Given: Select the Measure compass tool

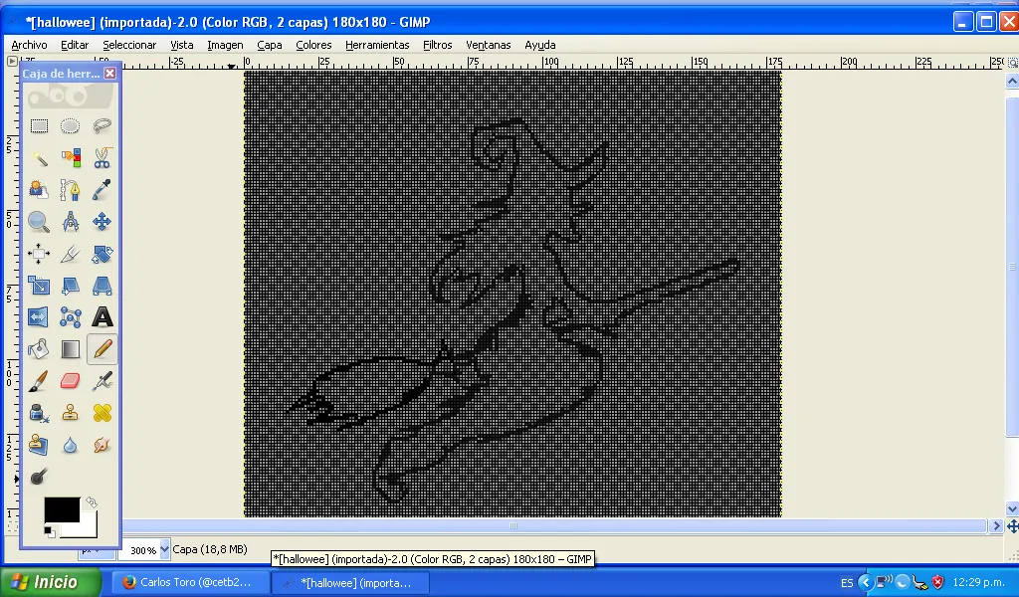Looking at the screenshot, I should click(x=71, y=222).
